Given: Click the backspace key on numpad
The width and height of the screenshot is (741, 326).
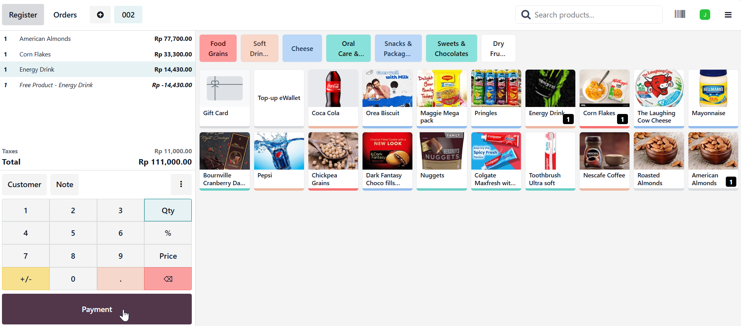Looking at the screenshot, I should click(x=168, y=279).
